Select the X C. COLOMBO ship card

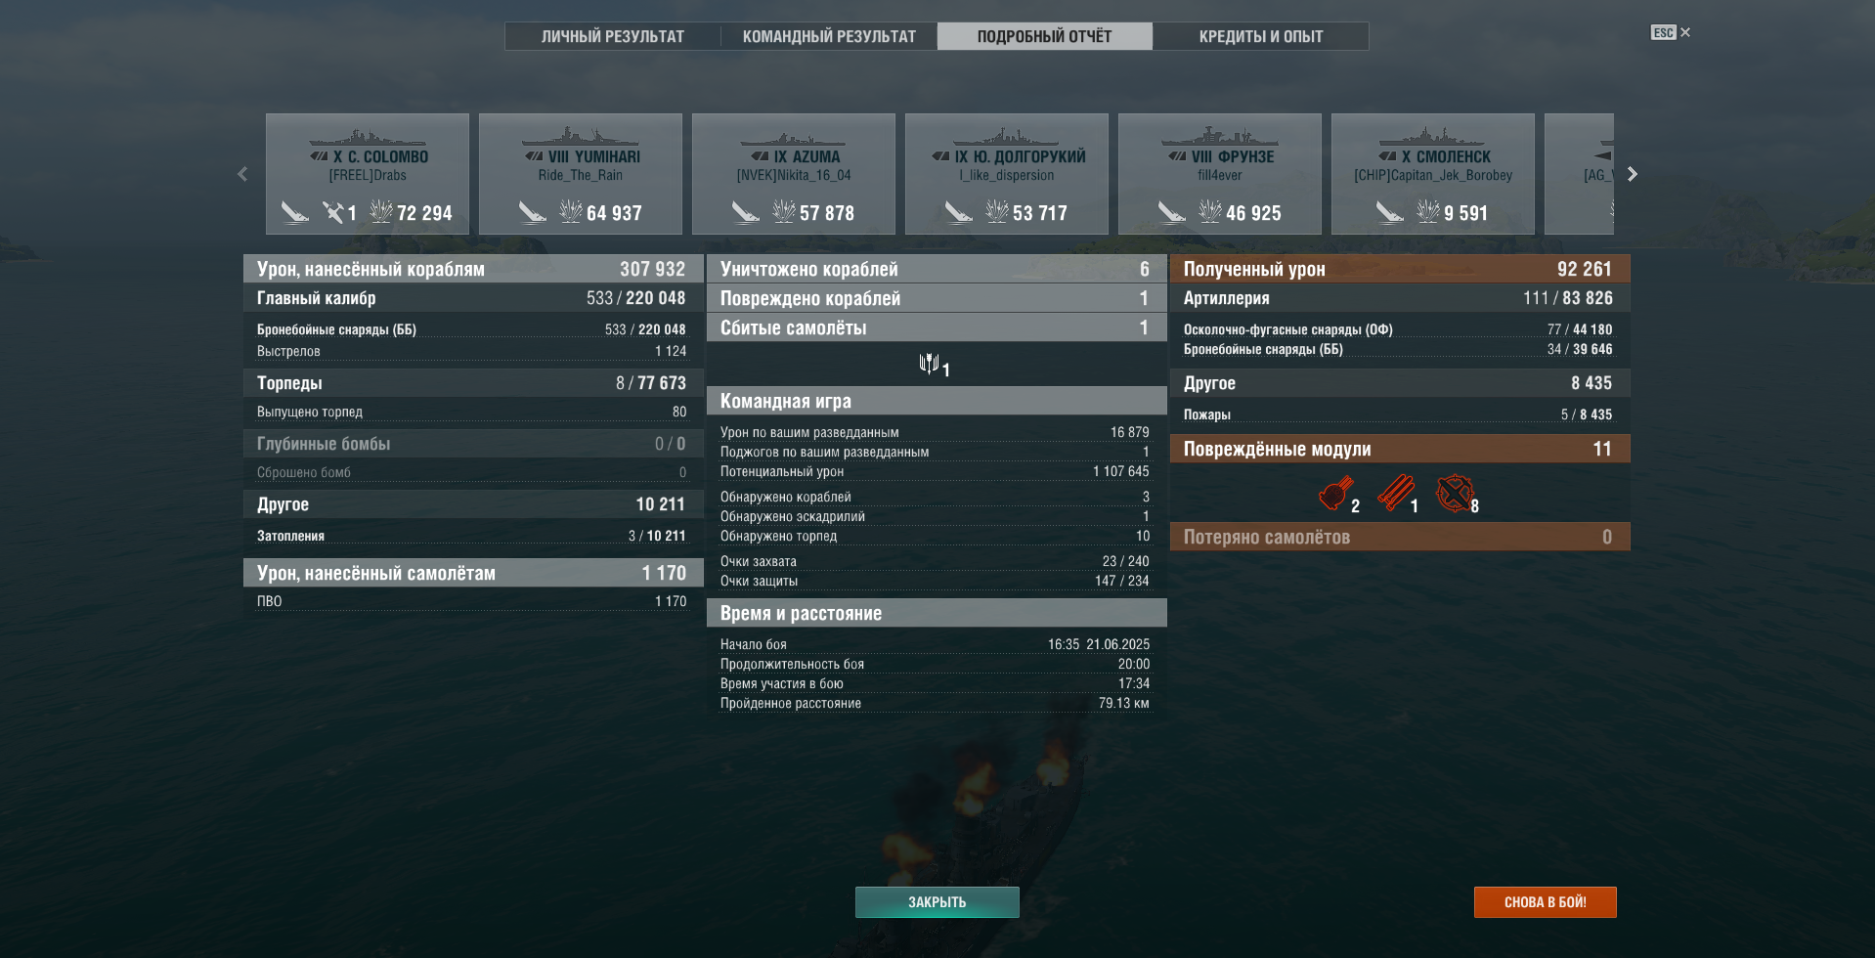[x=368, y=174]
